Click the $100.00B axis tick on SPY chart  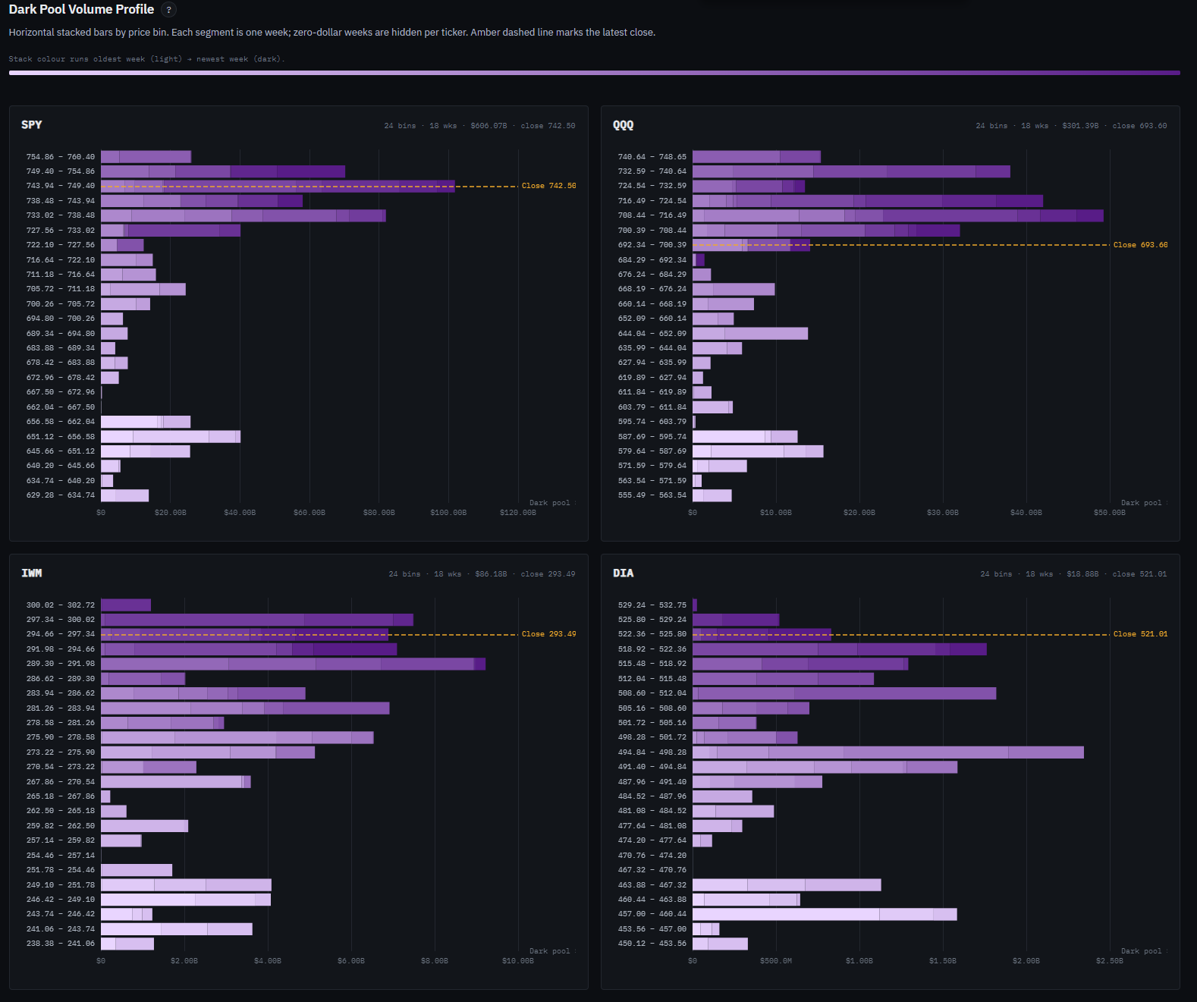(448, 513)
